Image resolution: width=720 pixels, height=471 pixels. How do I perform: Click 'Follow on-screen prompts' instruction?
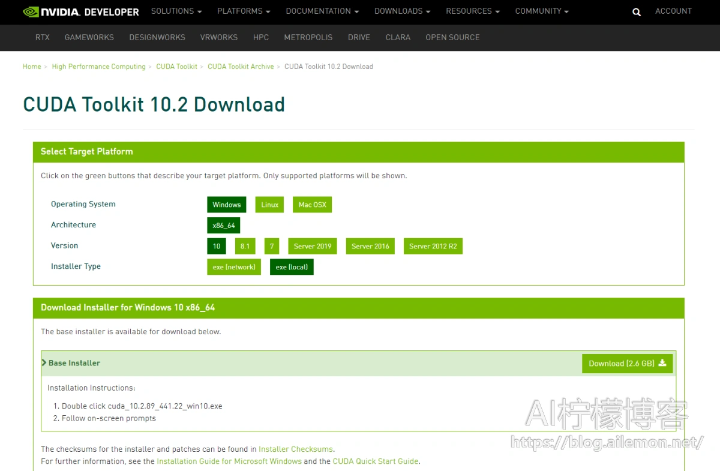point(109,418)
